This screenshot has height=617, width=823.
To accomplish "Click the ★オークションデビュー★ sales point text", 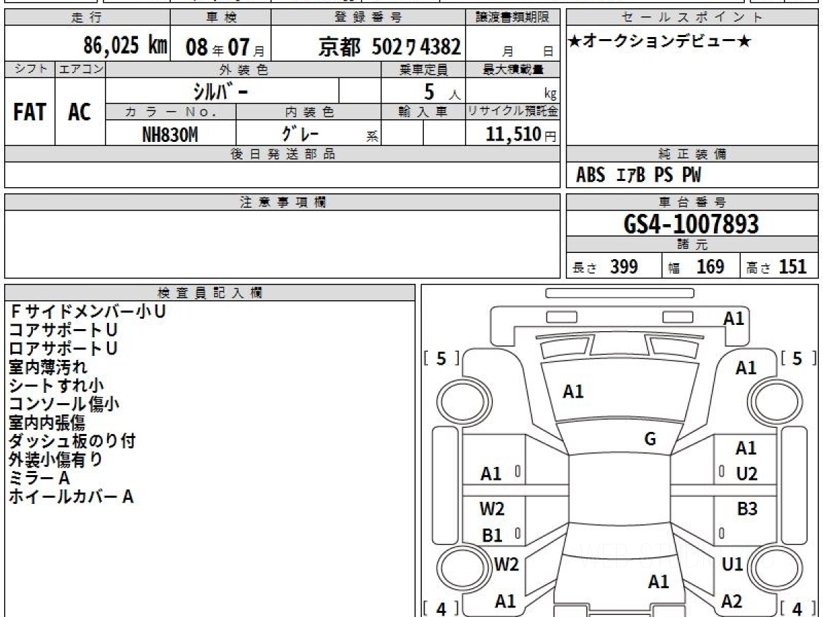I will [659, 42].
